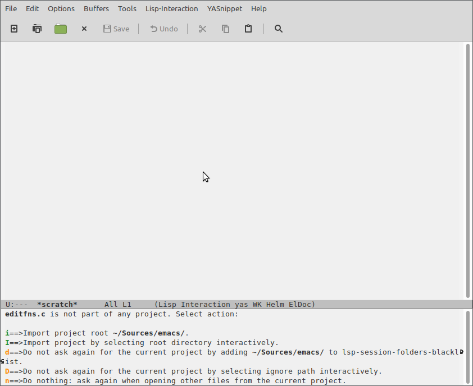Click the *scratch* buffer name in mode line
473x386 pixels.
coord(57,304)
